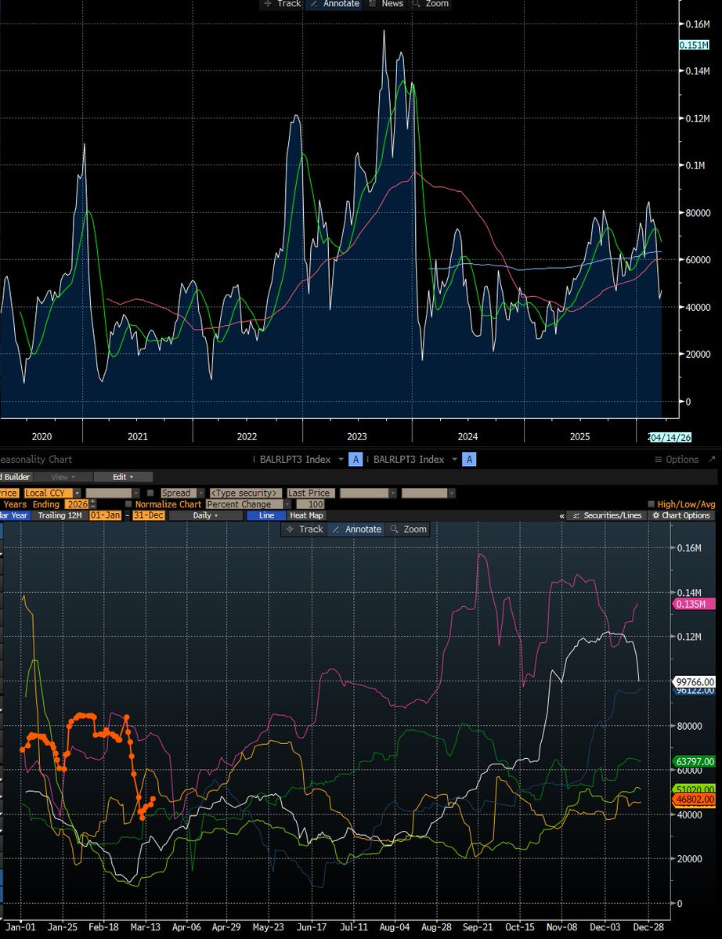Choose Zoom in the upper chart toolbar
Image resolution: width=722 pixels, height=939 pixels.
coord(430,4)
